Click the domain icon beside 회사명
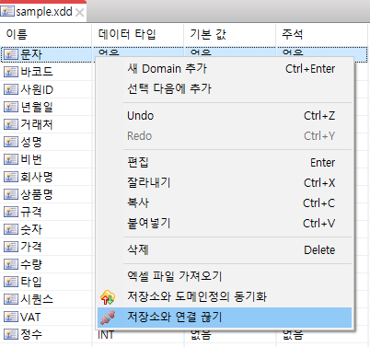The image size is (370, 347). click(x=11, y=177)
